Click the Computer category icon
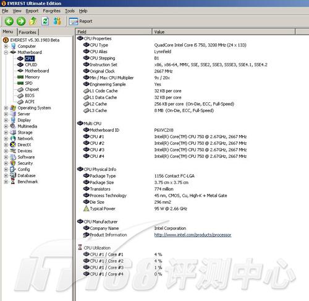The height and width of the screenshot is (301, 309). 13,46
